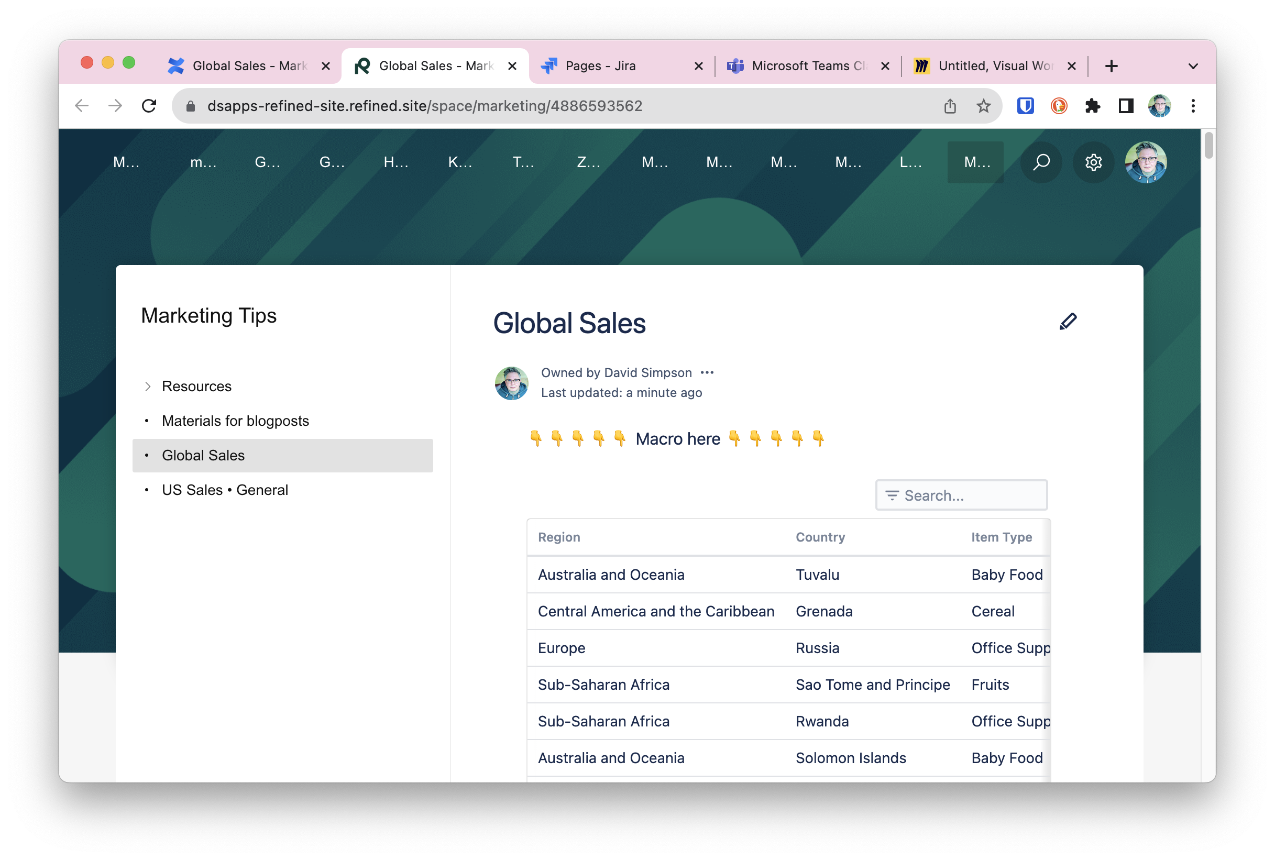Click the Fruits item type cell

pyautogui.click(x=990, y=685)
